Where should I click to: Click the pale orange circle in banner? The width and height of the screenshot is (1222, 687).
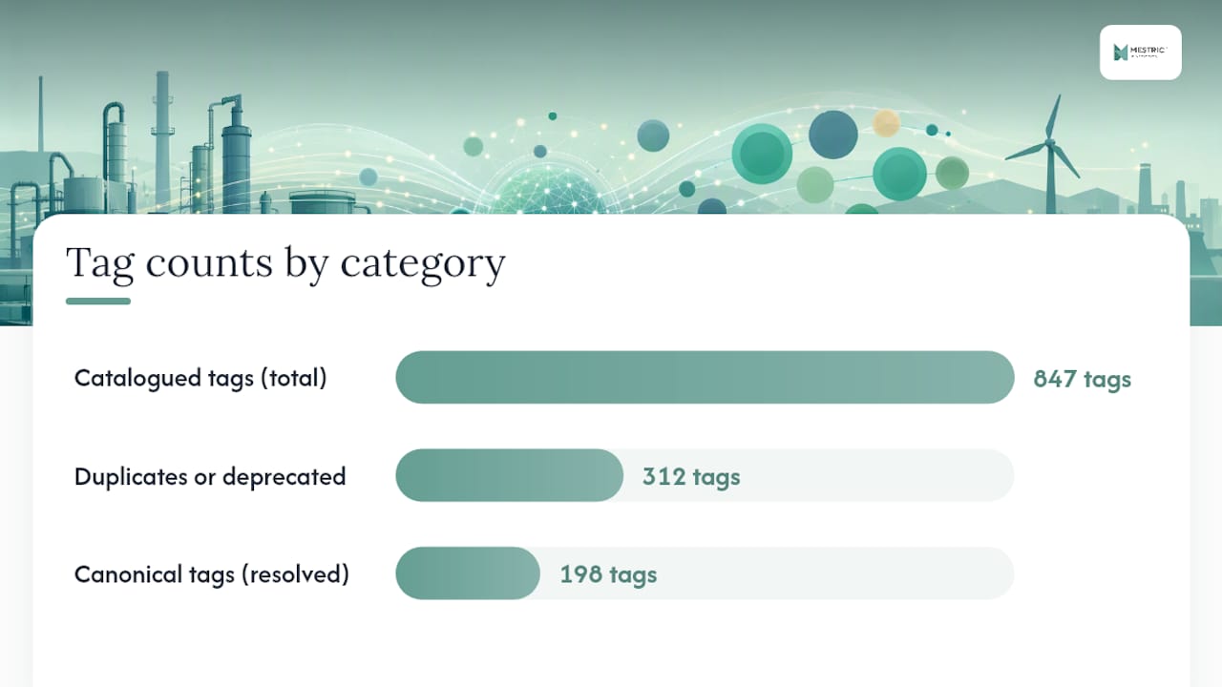[886, 123]
